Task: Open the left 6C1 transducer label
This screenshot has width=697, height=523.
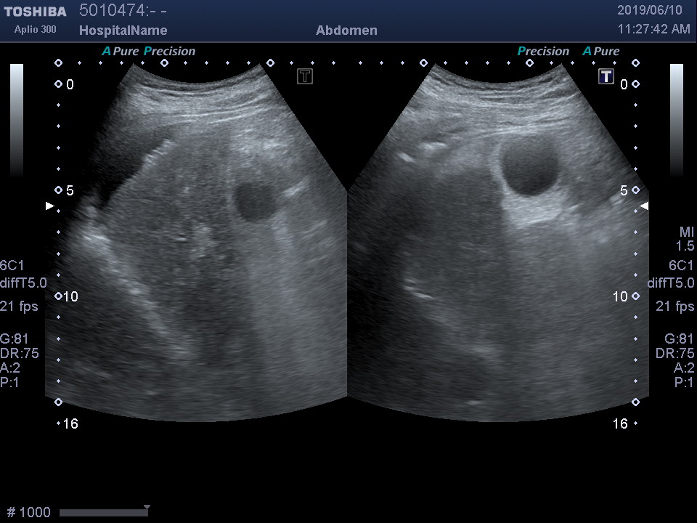Action: (x=14, y=266)
